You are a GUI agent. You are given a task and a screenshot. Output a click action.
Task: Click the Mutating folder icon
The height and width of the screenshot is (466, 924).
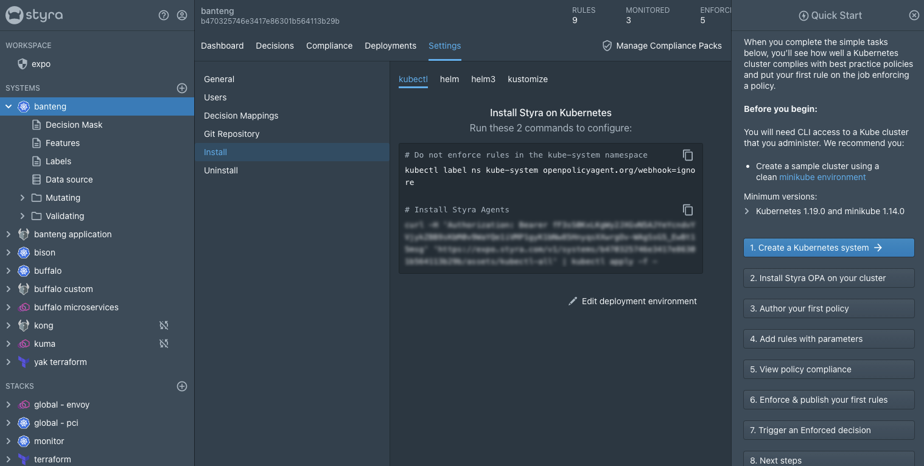36,198
